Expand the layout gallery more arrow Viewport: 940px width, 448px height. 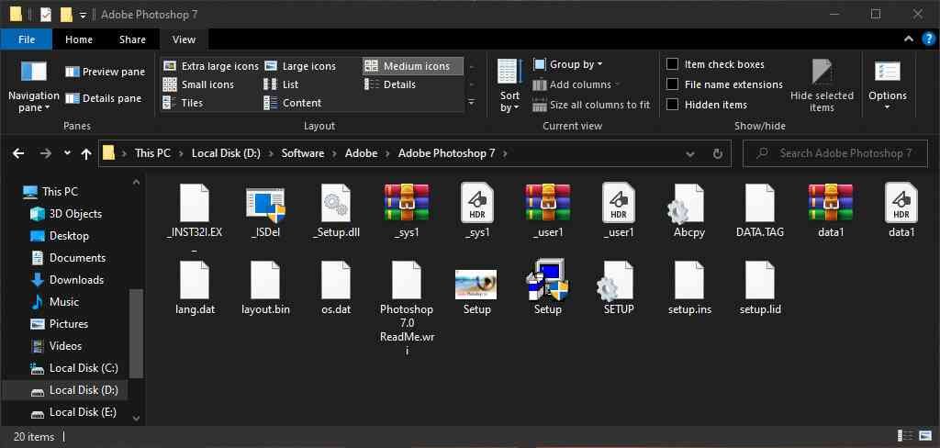coord(472,103)
